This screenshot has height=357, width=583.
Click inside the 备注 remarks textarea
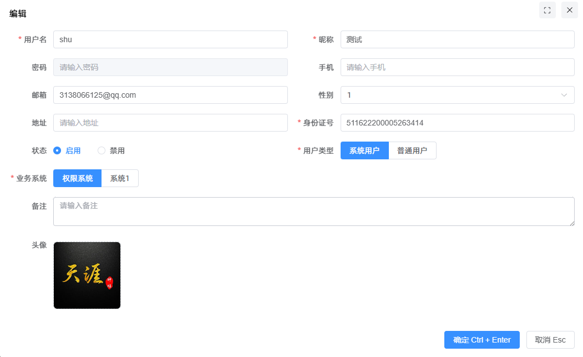(x=313, y=212)
